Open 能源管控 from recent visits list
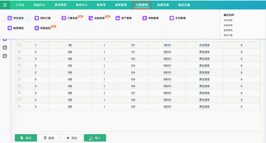Image resolution: width=266 pixels, height=143 pixels. pyautogui.click(x=228, y=30)
